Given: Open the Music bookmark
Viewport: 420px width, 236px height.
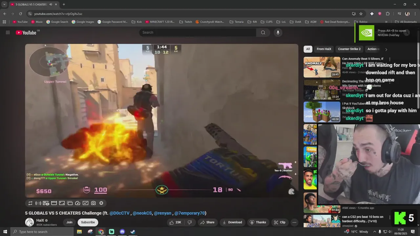Looking at the screenshot, I should pos(37,22).
